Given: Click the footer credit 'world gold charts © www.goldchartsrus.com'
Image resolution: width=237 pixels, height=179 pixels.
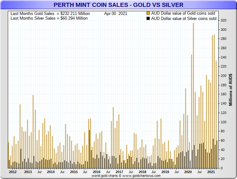Looking at the screenshot, I should coord(126,176).
